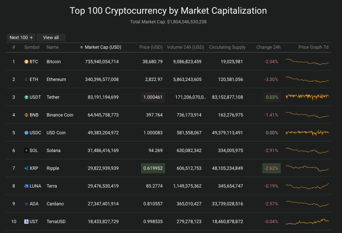The width and height of the screenshot is (342, 233).
Task: Open Bitcoin 7d price graph
Action: click(x=307, y=62)
